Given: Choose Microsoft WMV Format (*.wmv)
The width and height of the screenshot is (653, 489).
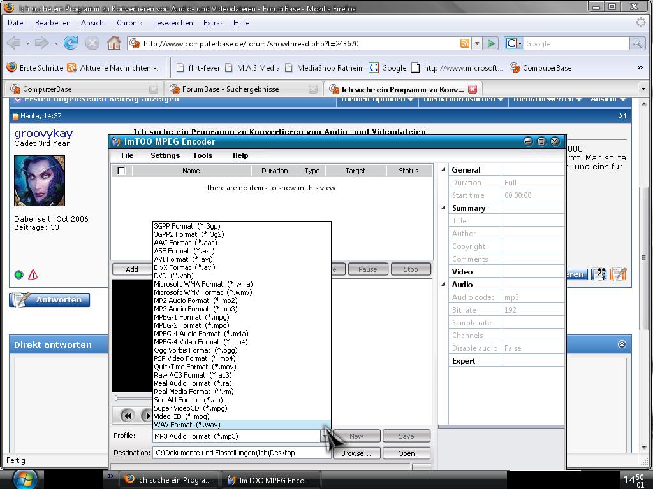Looking at the screenshot, I should click(x=242, y=292).
